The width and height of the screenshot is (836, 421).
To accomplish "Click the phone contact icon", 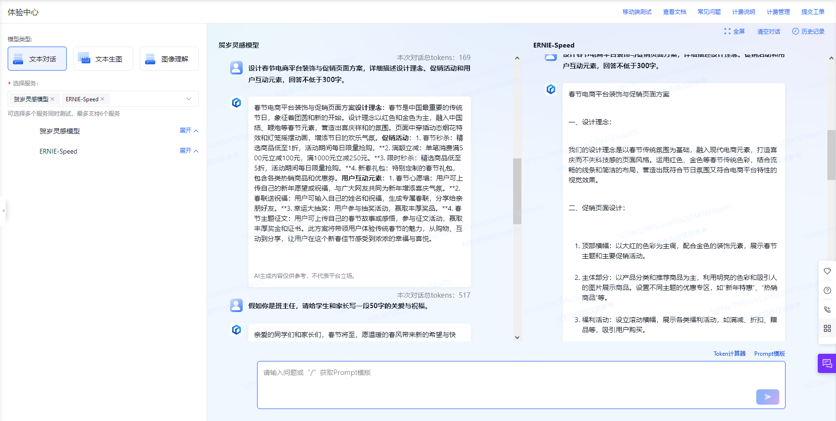I will pyautogui.click(x=827, y=310).
